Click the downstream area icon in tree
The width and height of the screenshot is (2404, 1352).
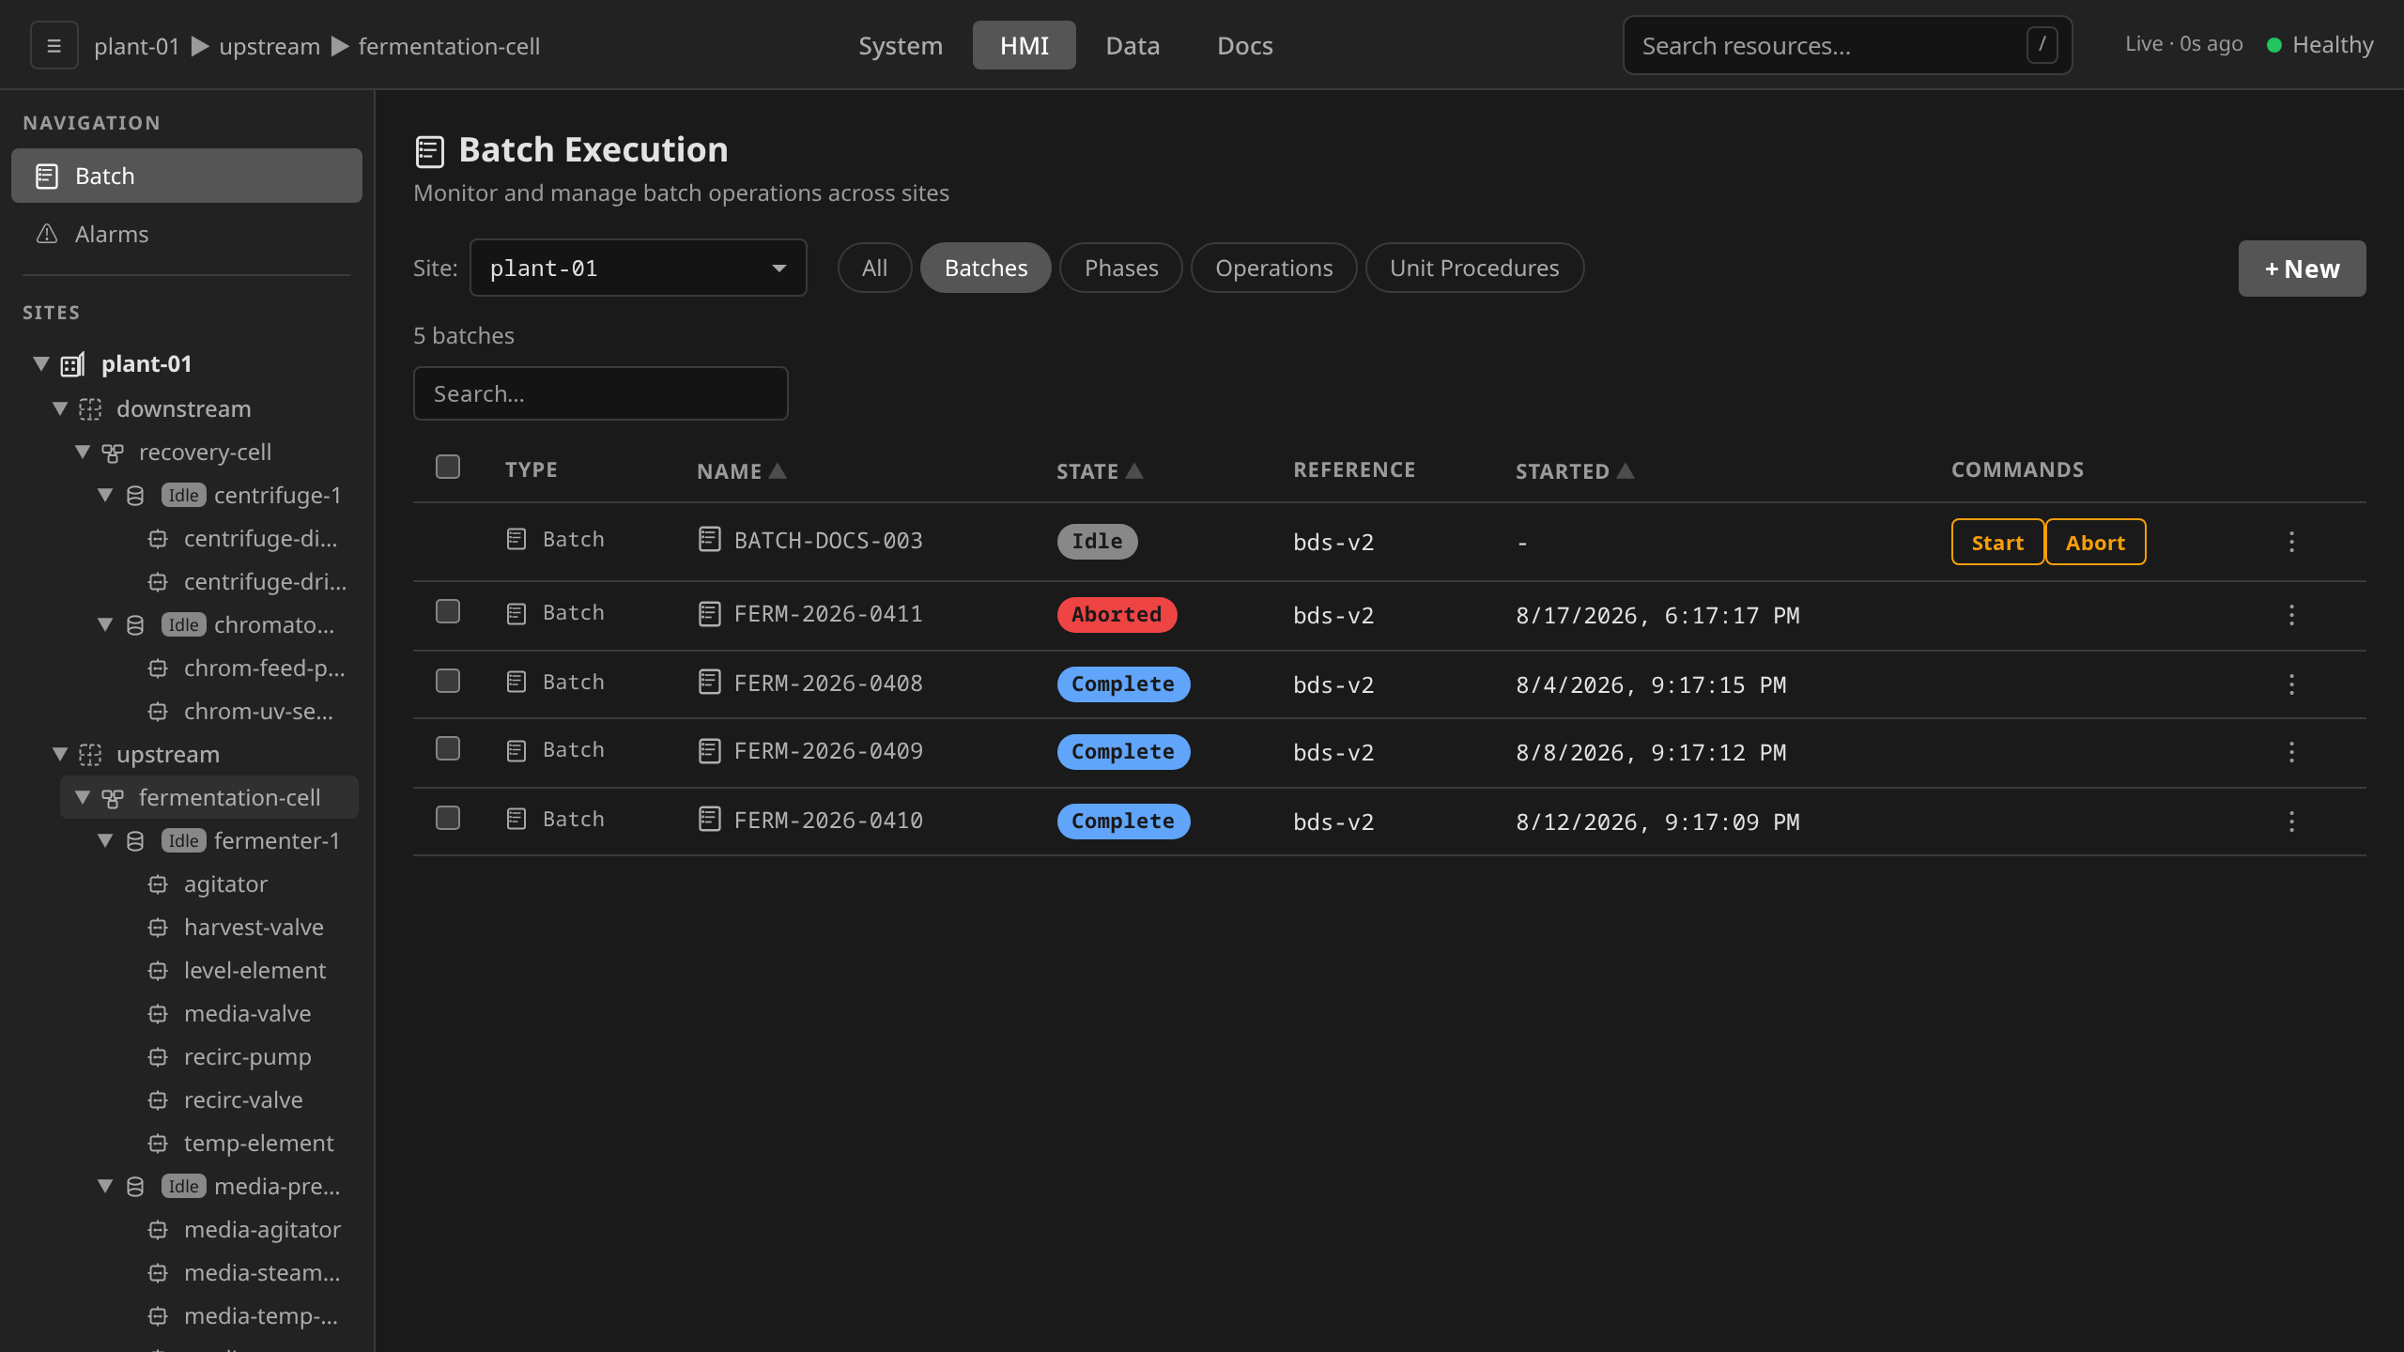(90, 409)
